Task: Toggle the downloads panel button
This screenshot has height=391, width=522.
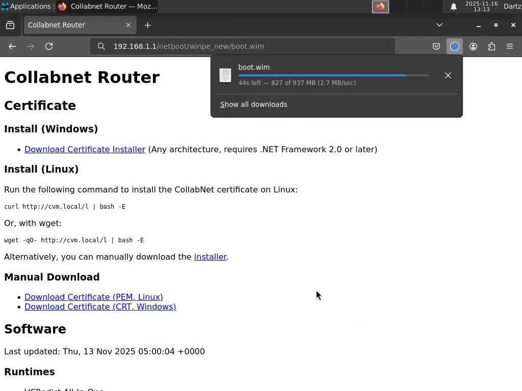Action: pos(454,46)
